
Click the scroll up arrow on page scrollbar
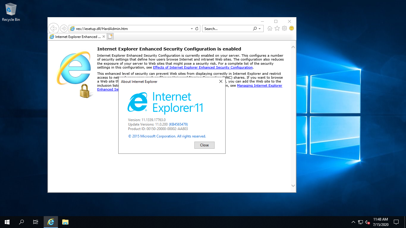293,47
